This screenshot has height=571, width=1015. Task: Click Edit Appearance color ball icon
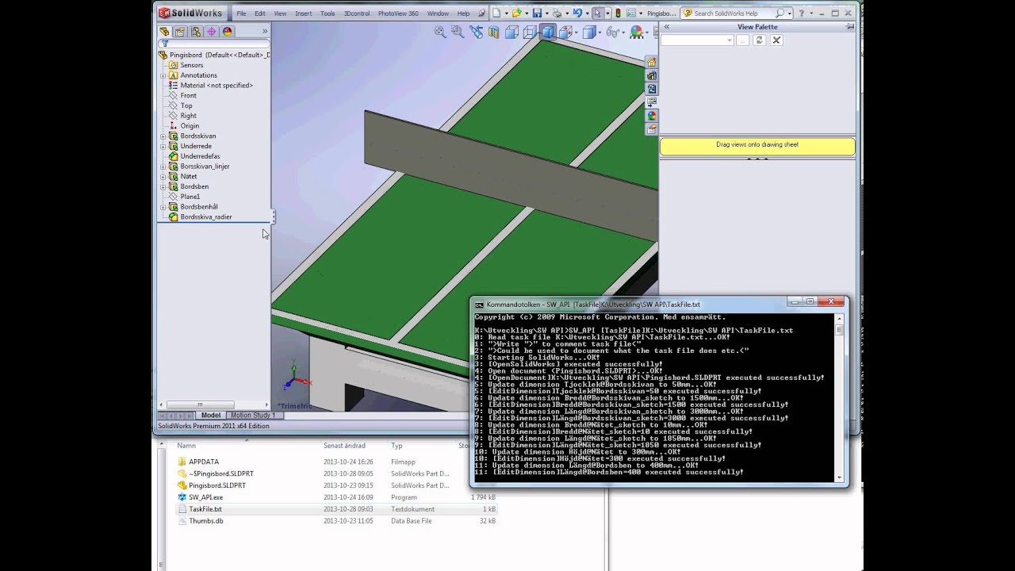coord(636,33)
